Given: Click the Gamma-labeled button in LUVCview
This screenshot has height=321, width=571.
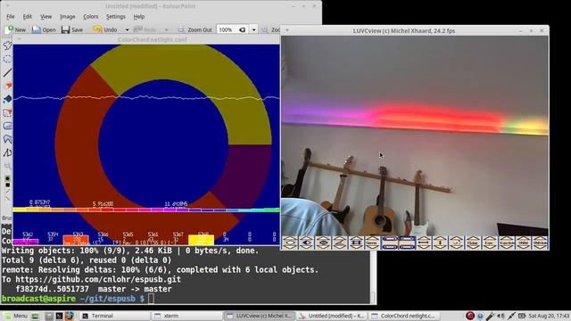Looking at the screenshot, I should click(x=373, y=243).
